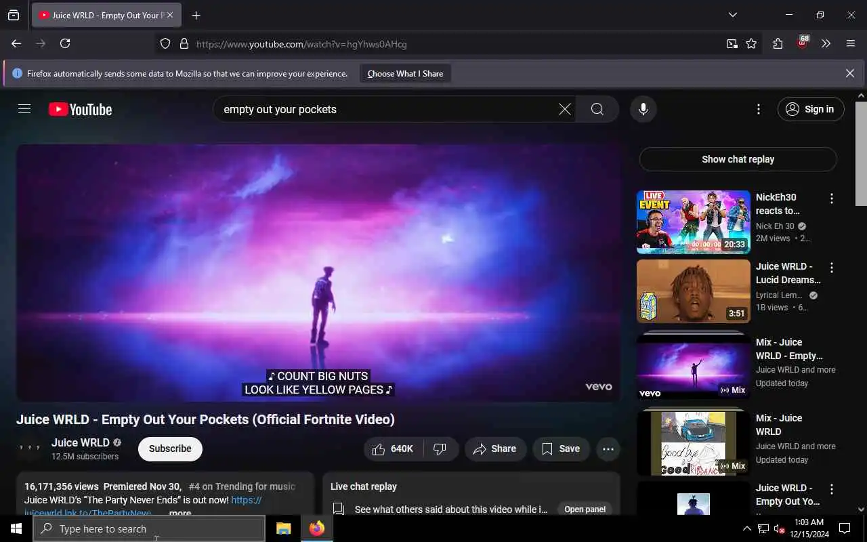
Task: Open tracking protection shield icon
Action: 165,44
